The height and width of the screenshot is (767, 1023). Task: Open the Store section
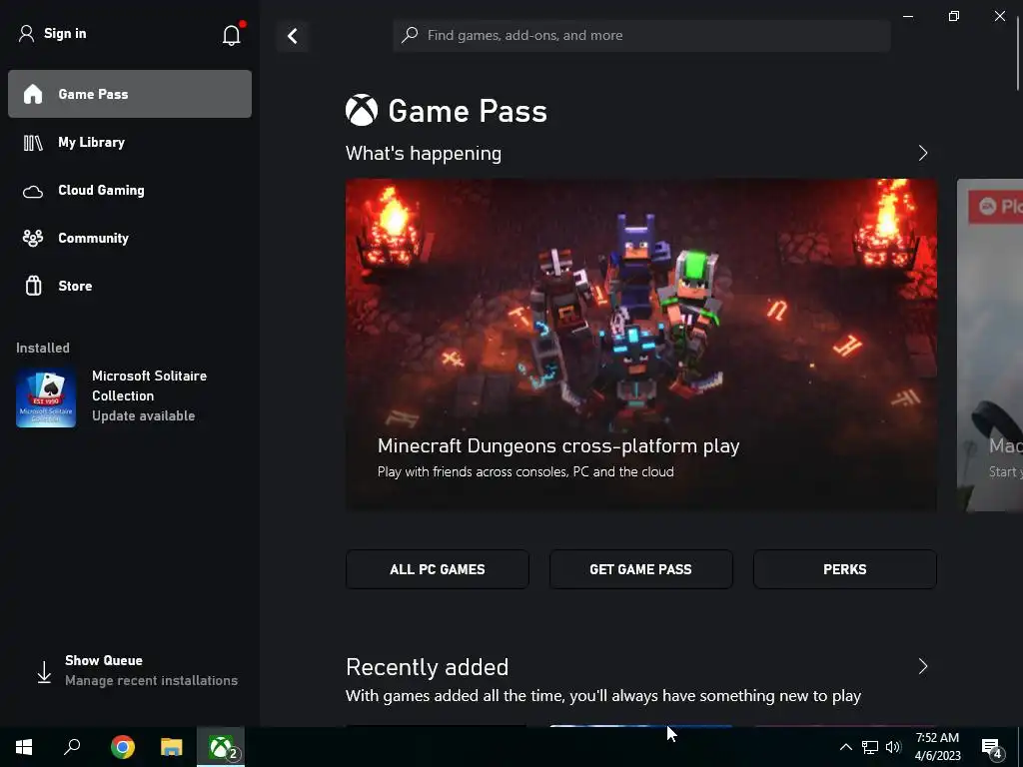click(x=130, y=286)
